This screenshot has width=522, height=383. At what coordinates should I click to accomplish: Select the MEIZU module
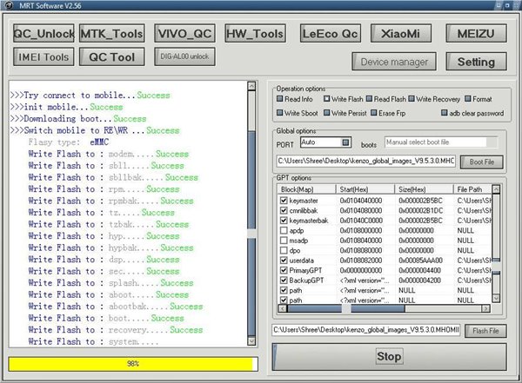[x=476, y=34]
